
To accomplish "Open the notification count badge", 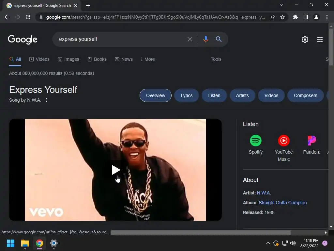I will tap(325, 243).
